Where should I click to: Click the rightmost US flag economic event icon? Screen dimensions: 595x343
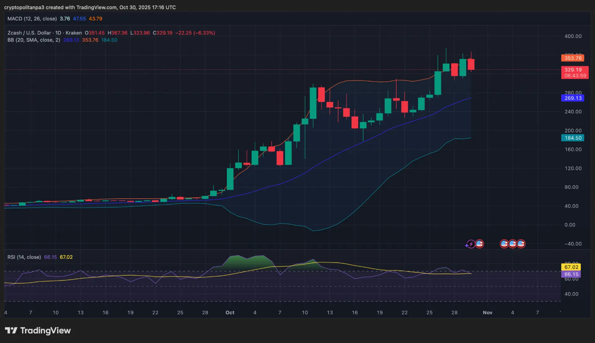pyautogui.click(x=521, y=244)
